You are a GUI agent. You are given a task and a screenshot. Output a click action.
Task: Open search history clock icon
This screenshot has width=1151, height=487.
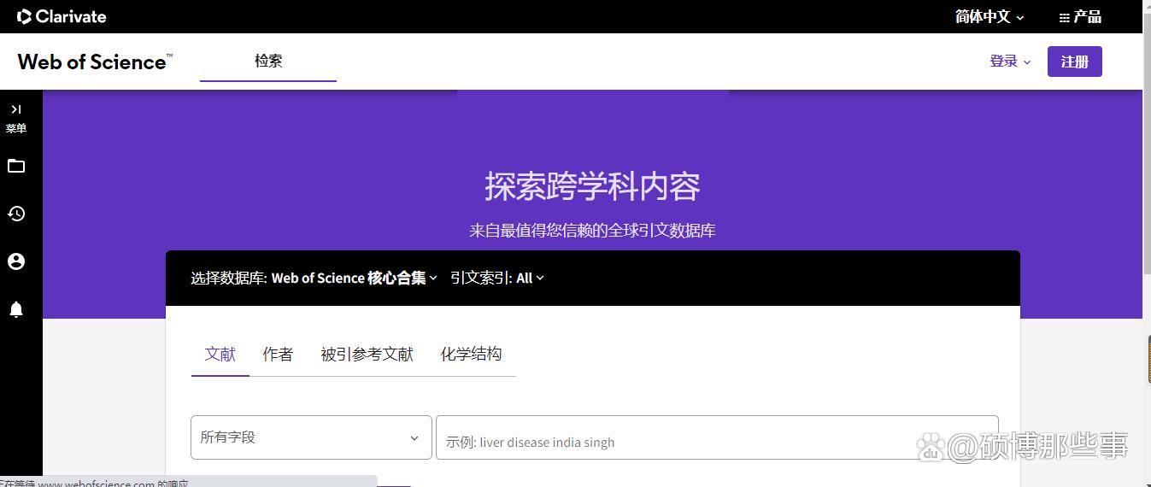(16, 214)
